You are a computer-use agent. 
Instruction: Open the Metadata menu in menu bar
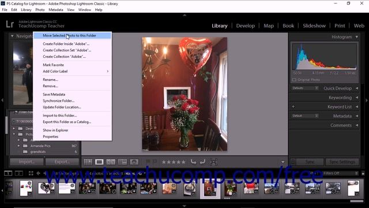click(56, 10)
